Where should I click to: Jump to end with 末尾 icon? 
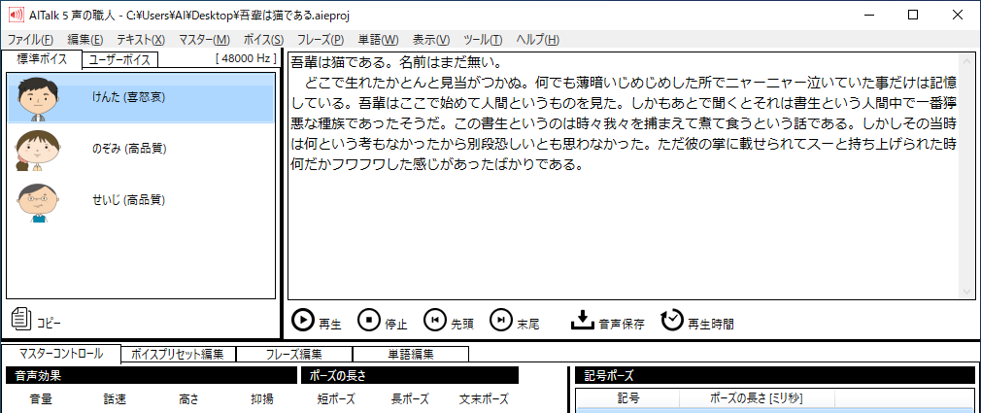coord(500,320)
